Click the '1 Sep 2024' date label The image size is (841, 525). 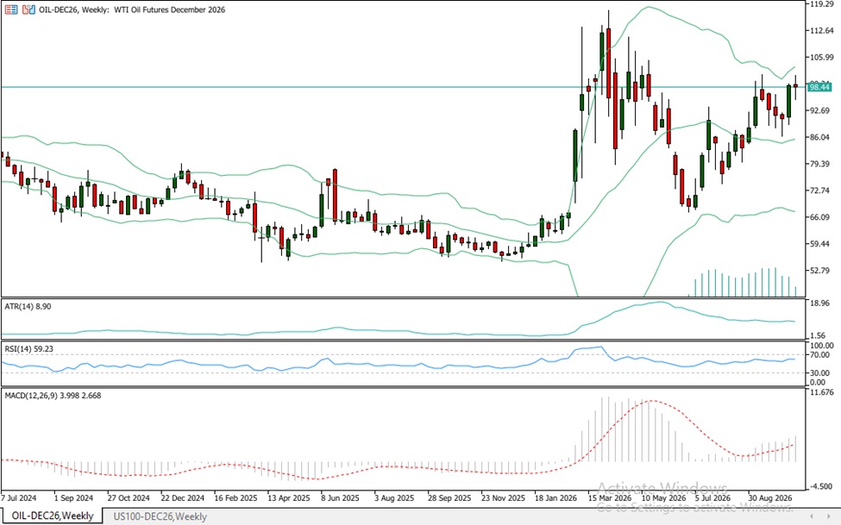coord(73,497)
